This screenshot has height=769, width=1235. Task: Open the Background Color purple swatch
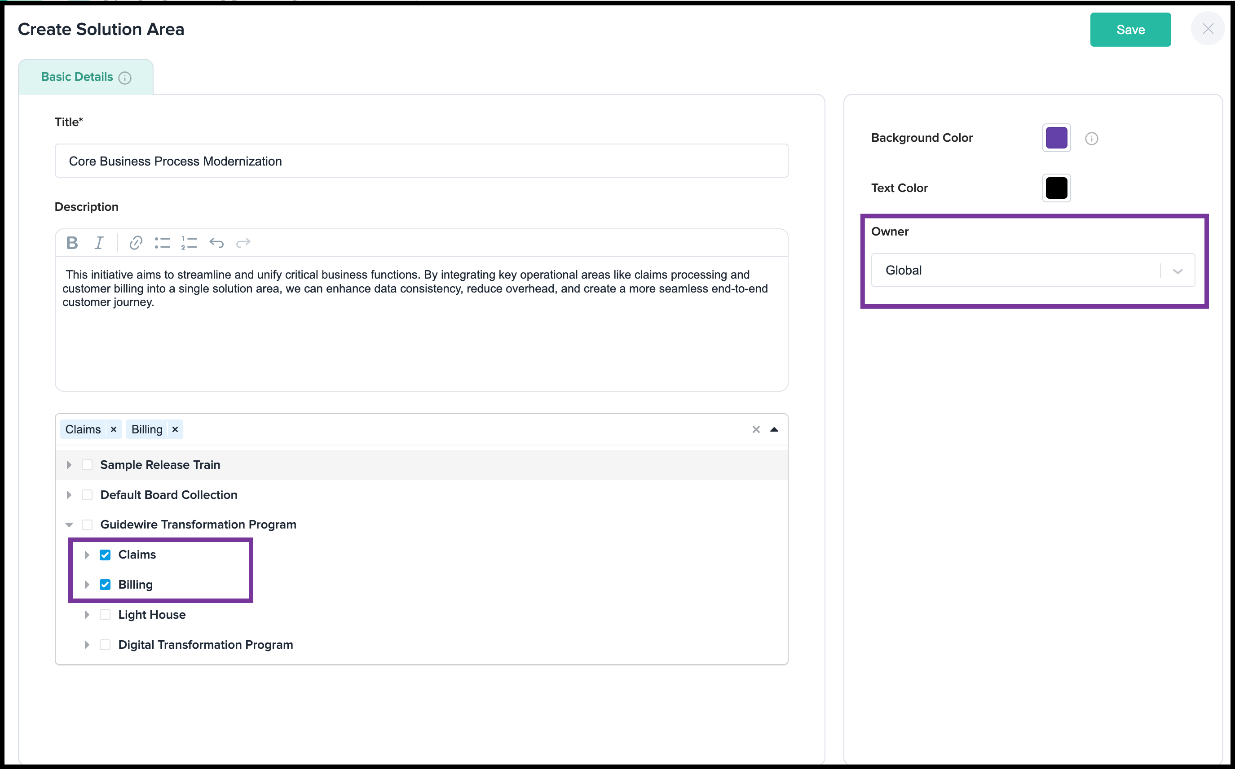pos(1056,138)
